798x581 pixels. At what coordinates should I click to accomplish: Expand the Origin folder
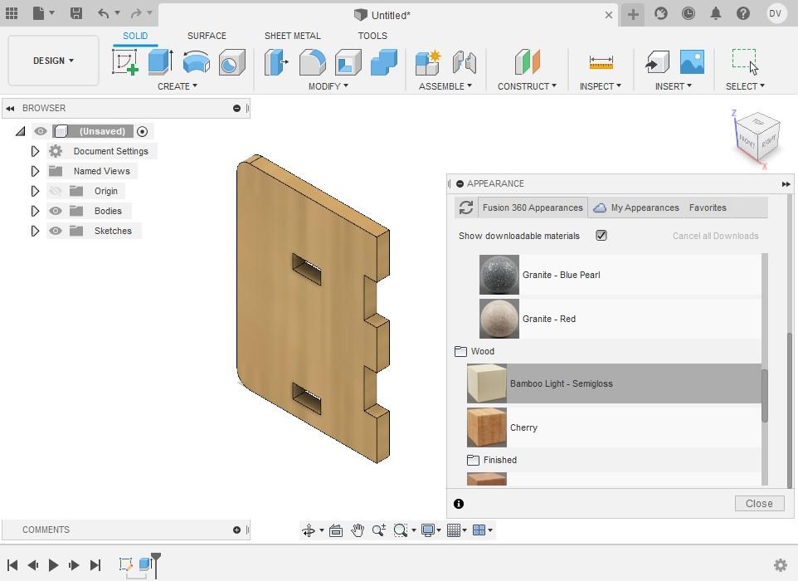[35, 191]
